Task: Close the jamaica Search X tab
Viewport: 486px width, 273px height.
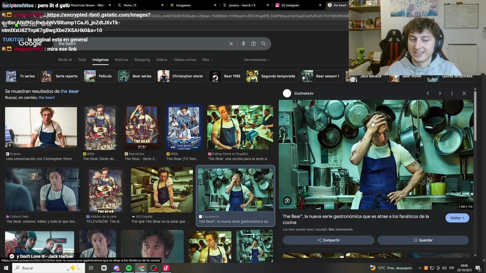Action: tap(267, 5)
